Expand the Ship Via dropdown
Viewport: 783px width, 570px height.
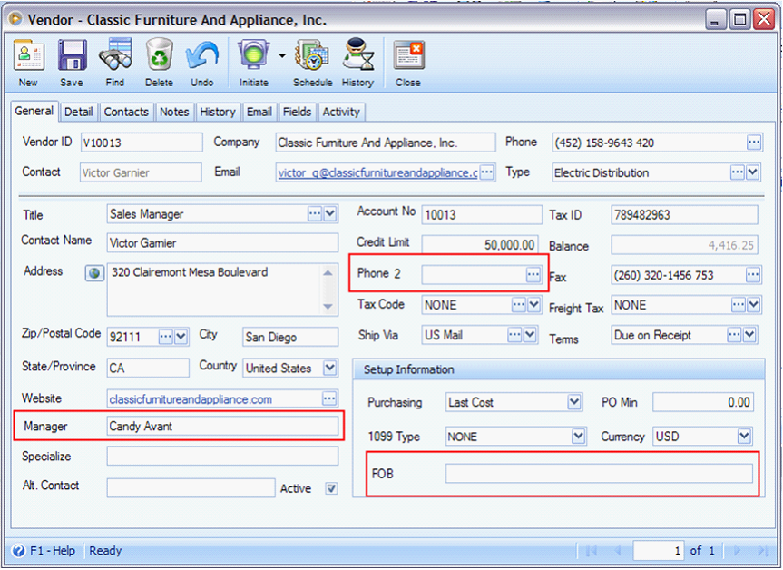pos(529,335)
